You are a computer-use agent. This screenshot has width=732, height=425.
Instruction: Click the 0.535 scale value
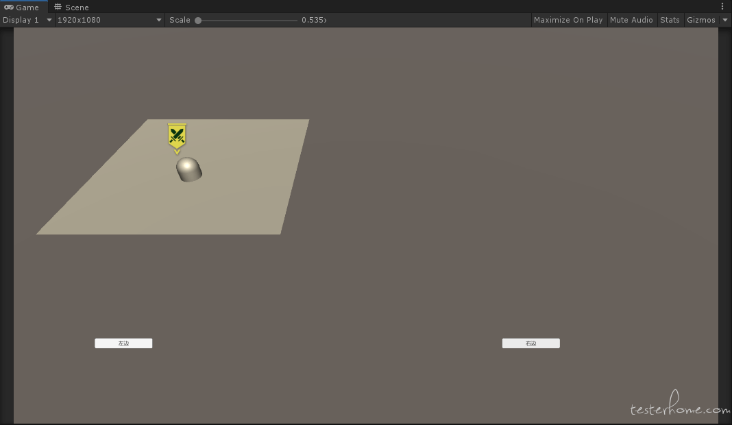(314, 20)
